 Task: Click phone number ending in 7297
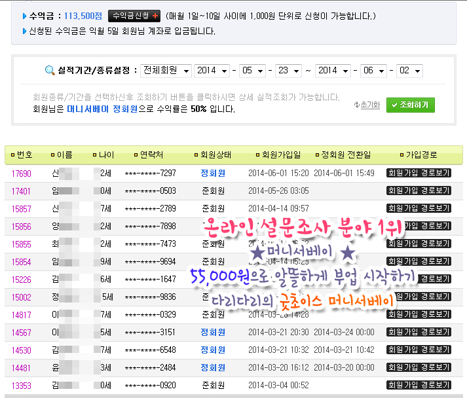(151, 173)
